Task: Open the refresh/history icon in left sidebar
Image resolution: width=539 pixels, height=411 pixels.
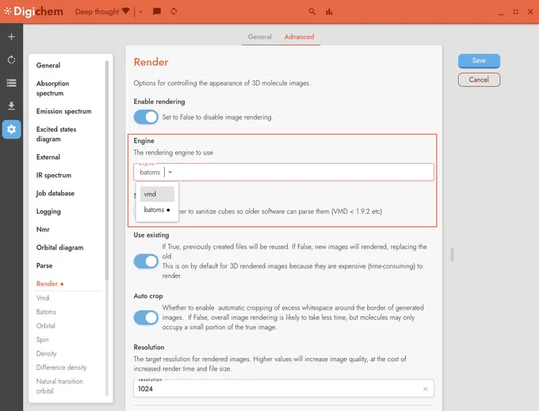Action: [11, 59]
